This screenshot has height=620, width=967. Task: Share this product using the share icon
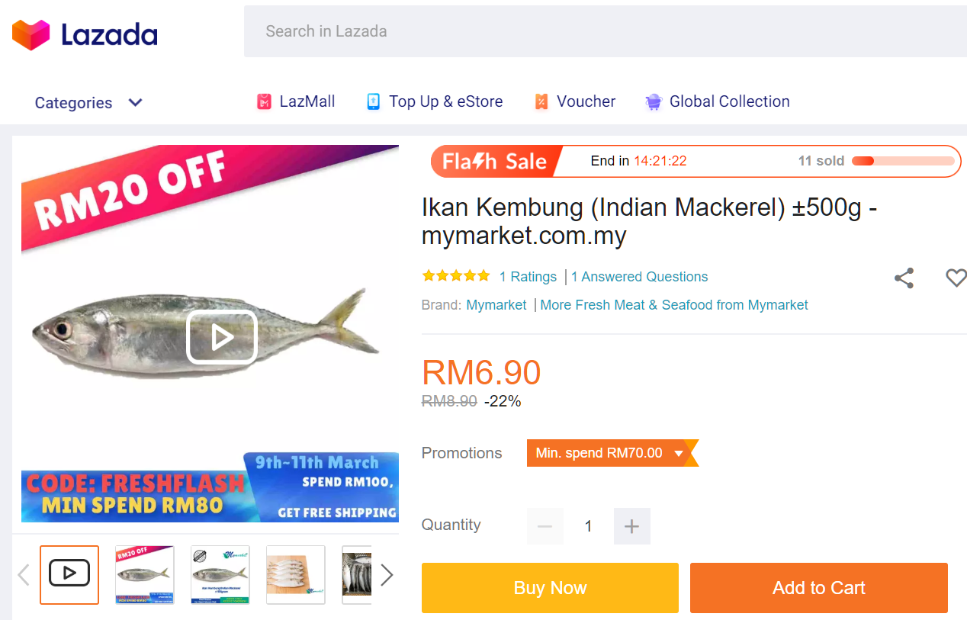tap(904, 278)
